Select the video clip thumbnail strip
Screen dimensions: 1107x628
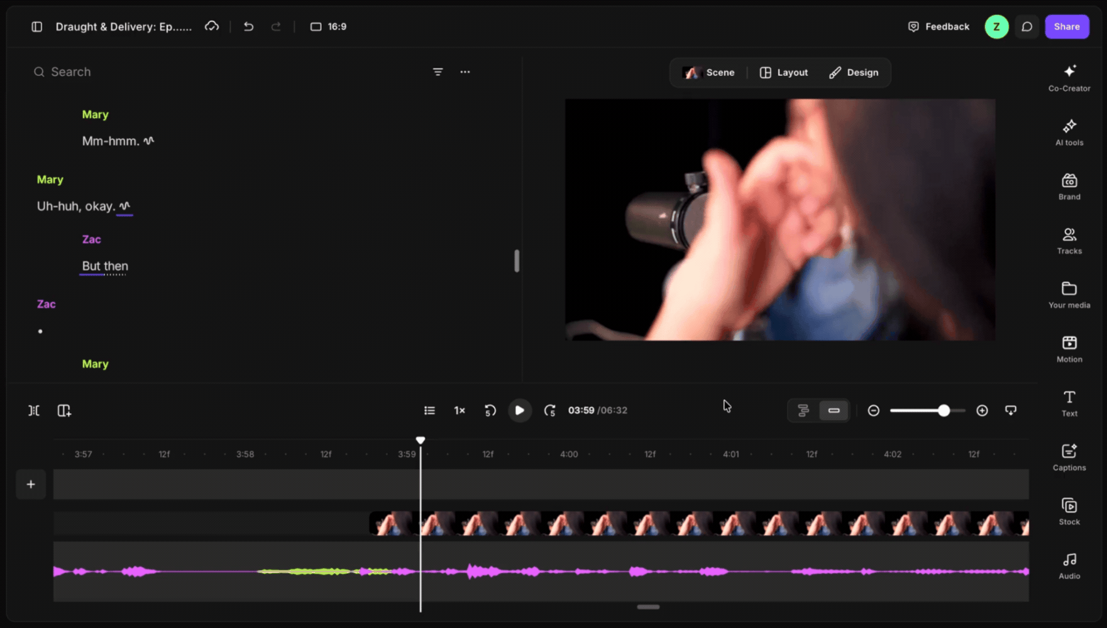coord(699,523)
